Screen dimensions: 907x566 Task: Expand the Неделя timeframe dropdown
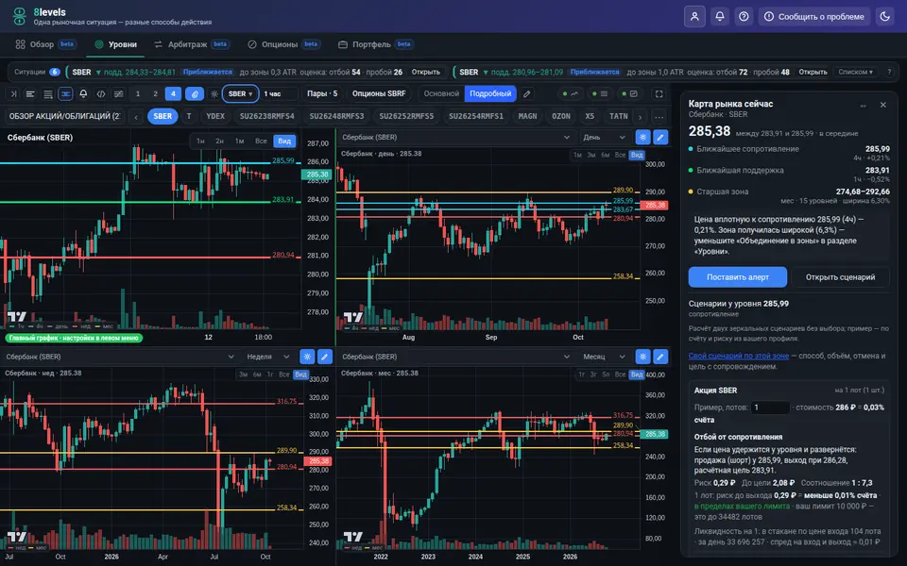(x=267, y=357)
